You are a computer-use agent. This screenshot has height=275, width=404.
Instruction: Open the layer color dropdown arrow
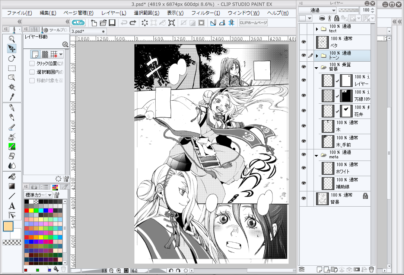pyautogui.click(x=310, y=18)
